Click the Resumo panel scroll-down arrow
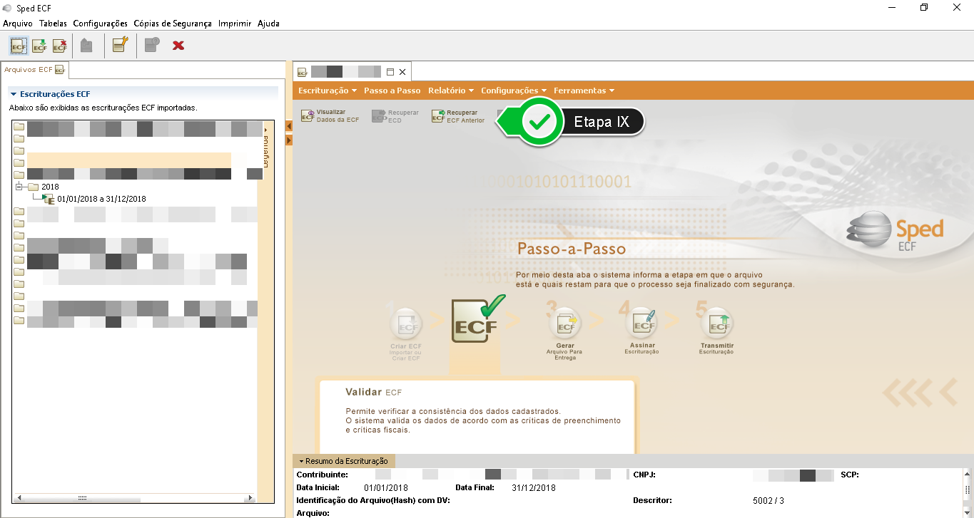Screen dimensions: 974x518 tap(968, 512)
